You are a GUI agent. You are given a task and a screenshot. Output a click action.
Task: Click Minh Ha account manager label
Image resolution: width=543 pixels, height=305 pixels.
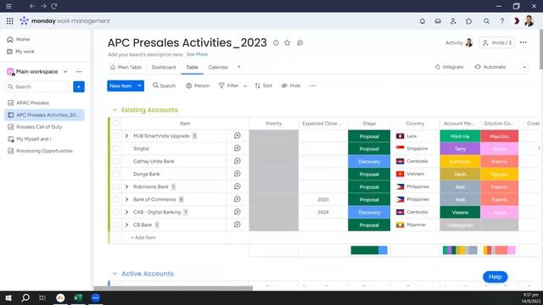click(460, 136)
